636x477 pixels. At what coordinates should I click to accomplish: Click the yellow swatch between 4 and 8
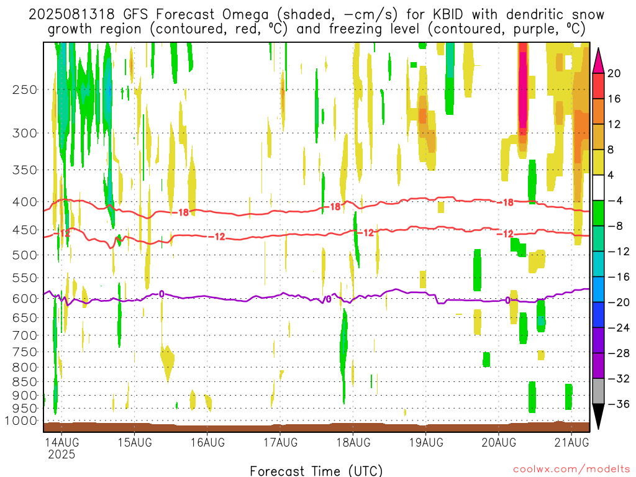(x=598, y=162)
